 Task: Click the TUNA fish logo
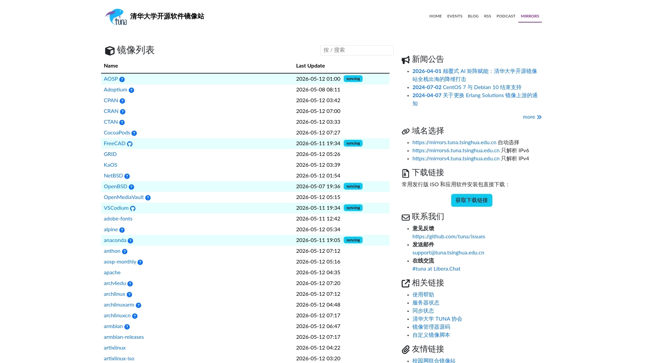pos(116,17)
